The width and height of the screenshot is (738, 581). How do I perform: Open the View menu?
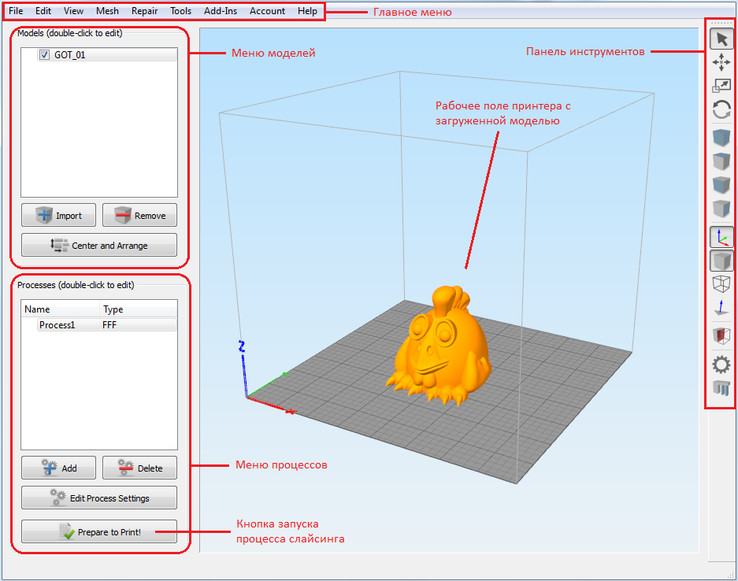click(73, 11)
